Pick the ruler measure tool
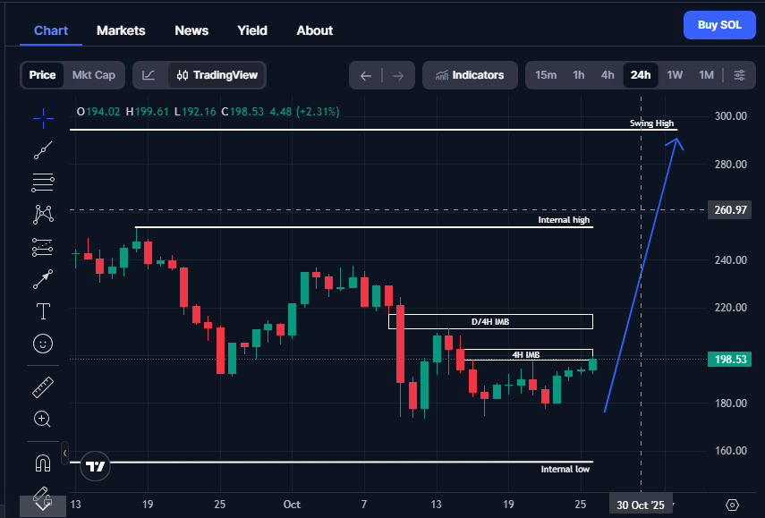765x518 pixels. 43,386
